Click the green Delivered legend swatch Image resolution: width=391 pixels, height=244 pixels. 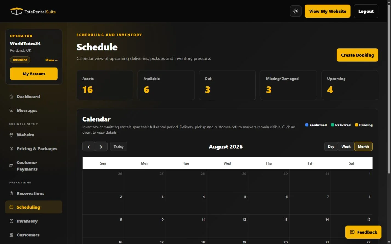click(333, 125)
